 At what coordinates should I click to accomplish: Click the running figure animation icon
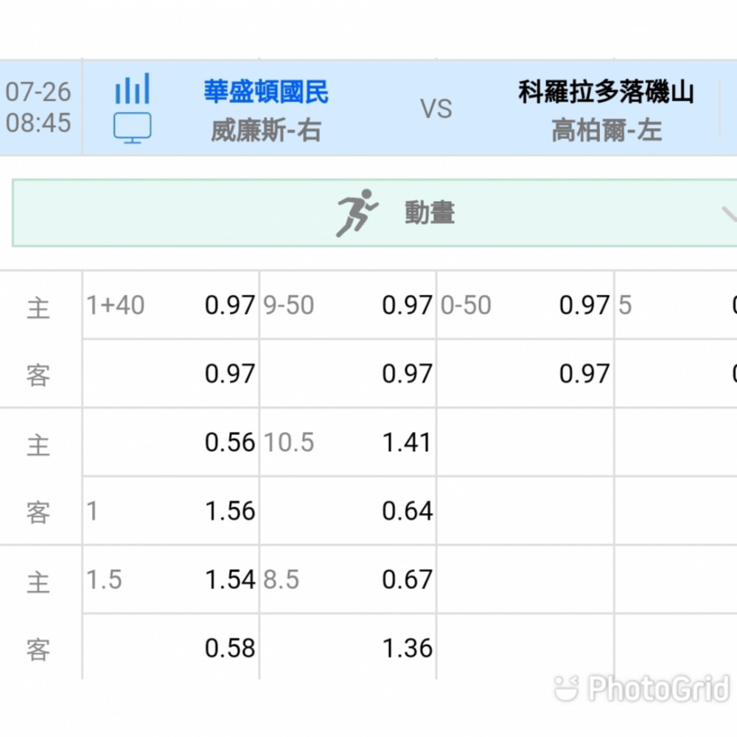click(x=357, y=213)
